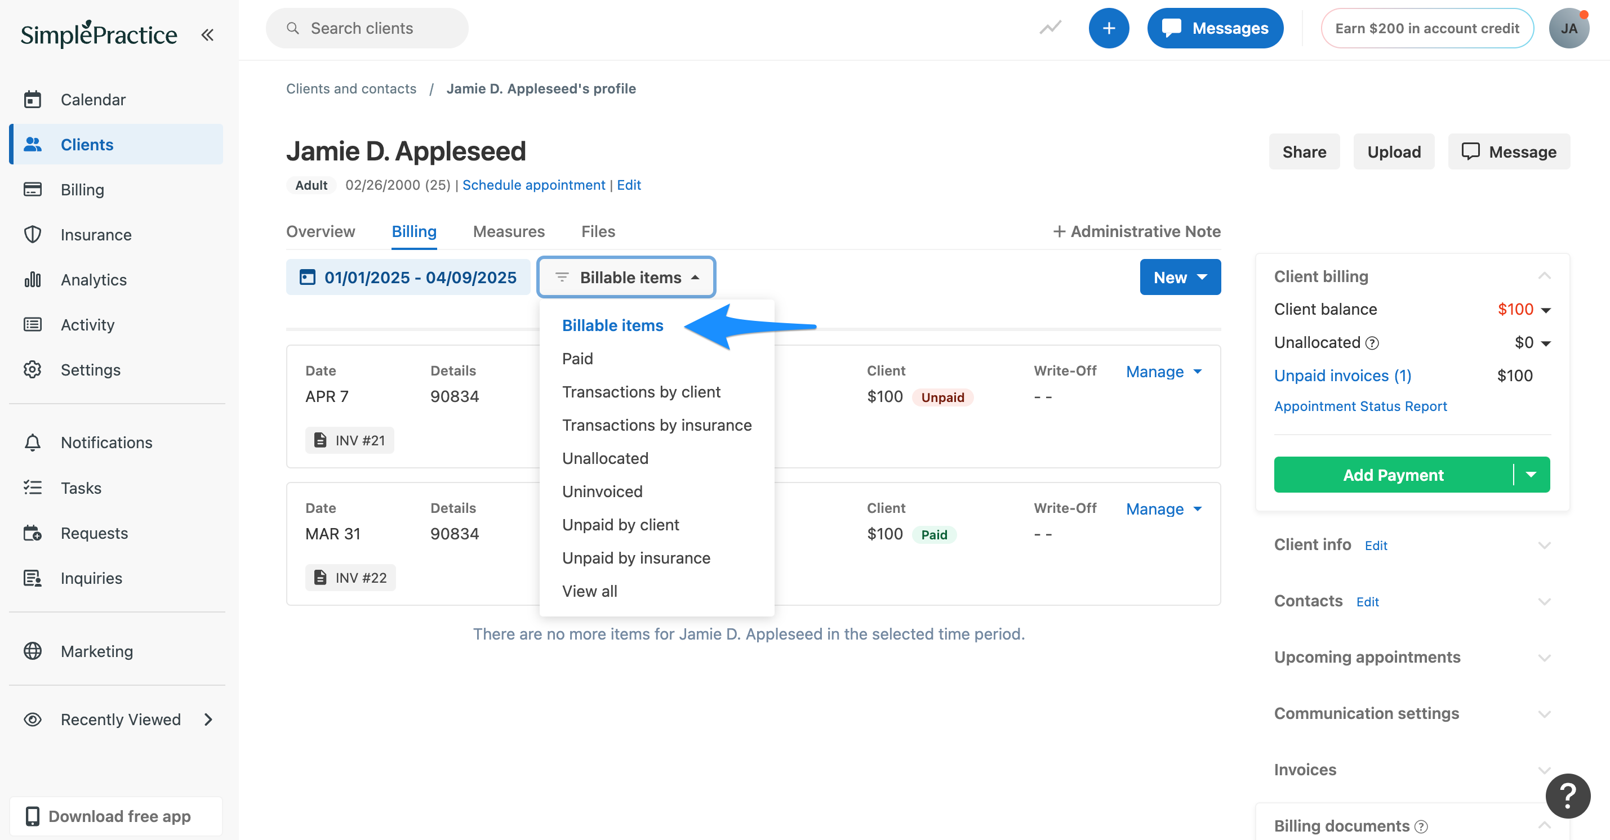Expand the Client balance $100 arrow
This screenshot has width=1610, height=840.
tap(1546, 310)
